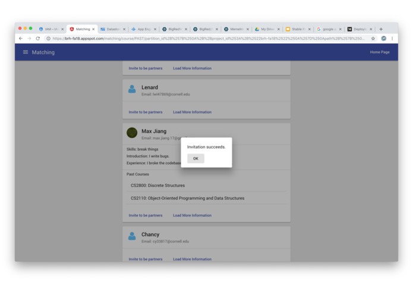Open the hamburger menu beside Matching
413x293 pixels.
point(26,52)
